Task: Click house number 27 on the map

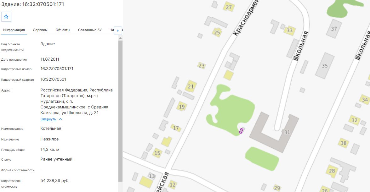Action: [229, 7]
